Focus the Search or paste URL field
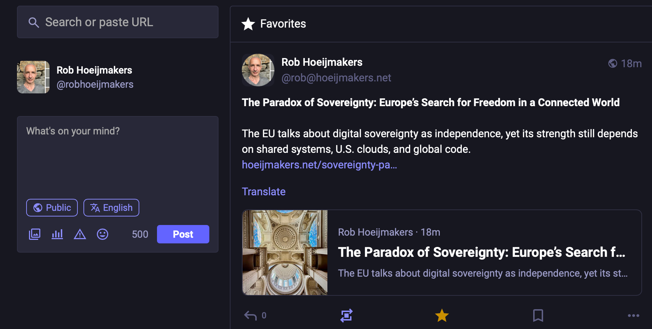The height and width of the screenshot is (329, 652). click(118, 22)
